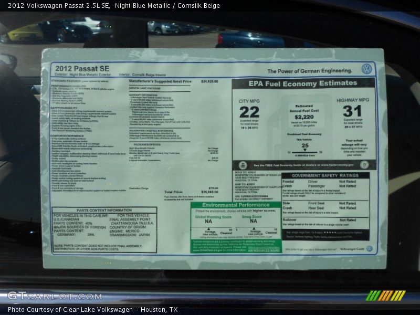Open the Packages/Options section
This screenshot has height=315, width=420.
pos(147,144)
